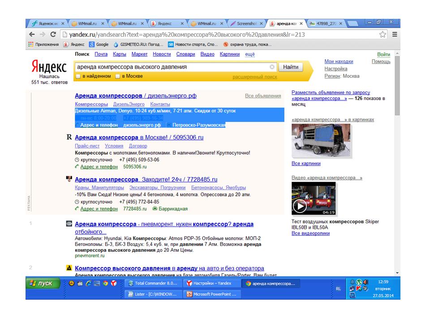Click the search input field
This screenshot has width=430, height=322.
(x=176, y=67)
